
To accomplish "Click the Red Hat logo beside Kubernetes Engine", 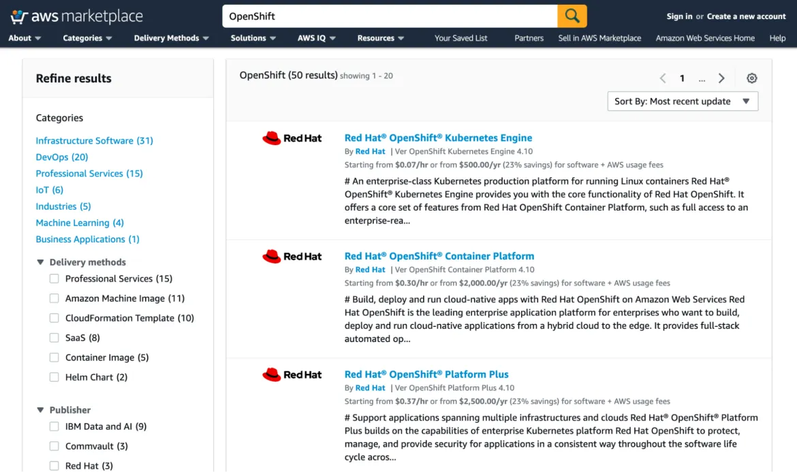I will click(292, 138).
